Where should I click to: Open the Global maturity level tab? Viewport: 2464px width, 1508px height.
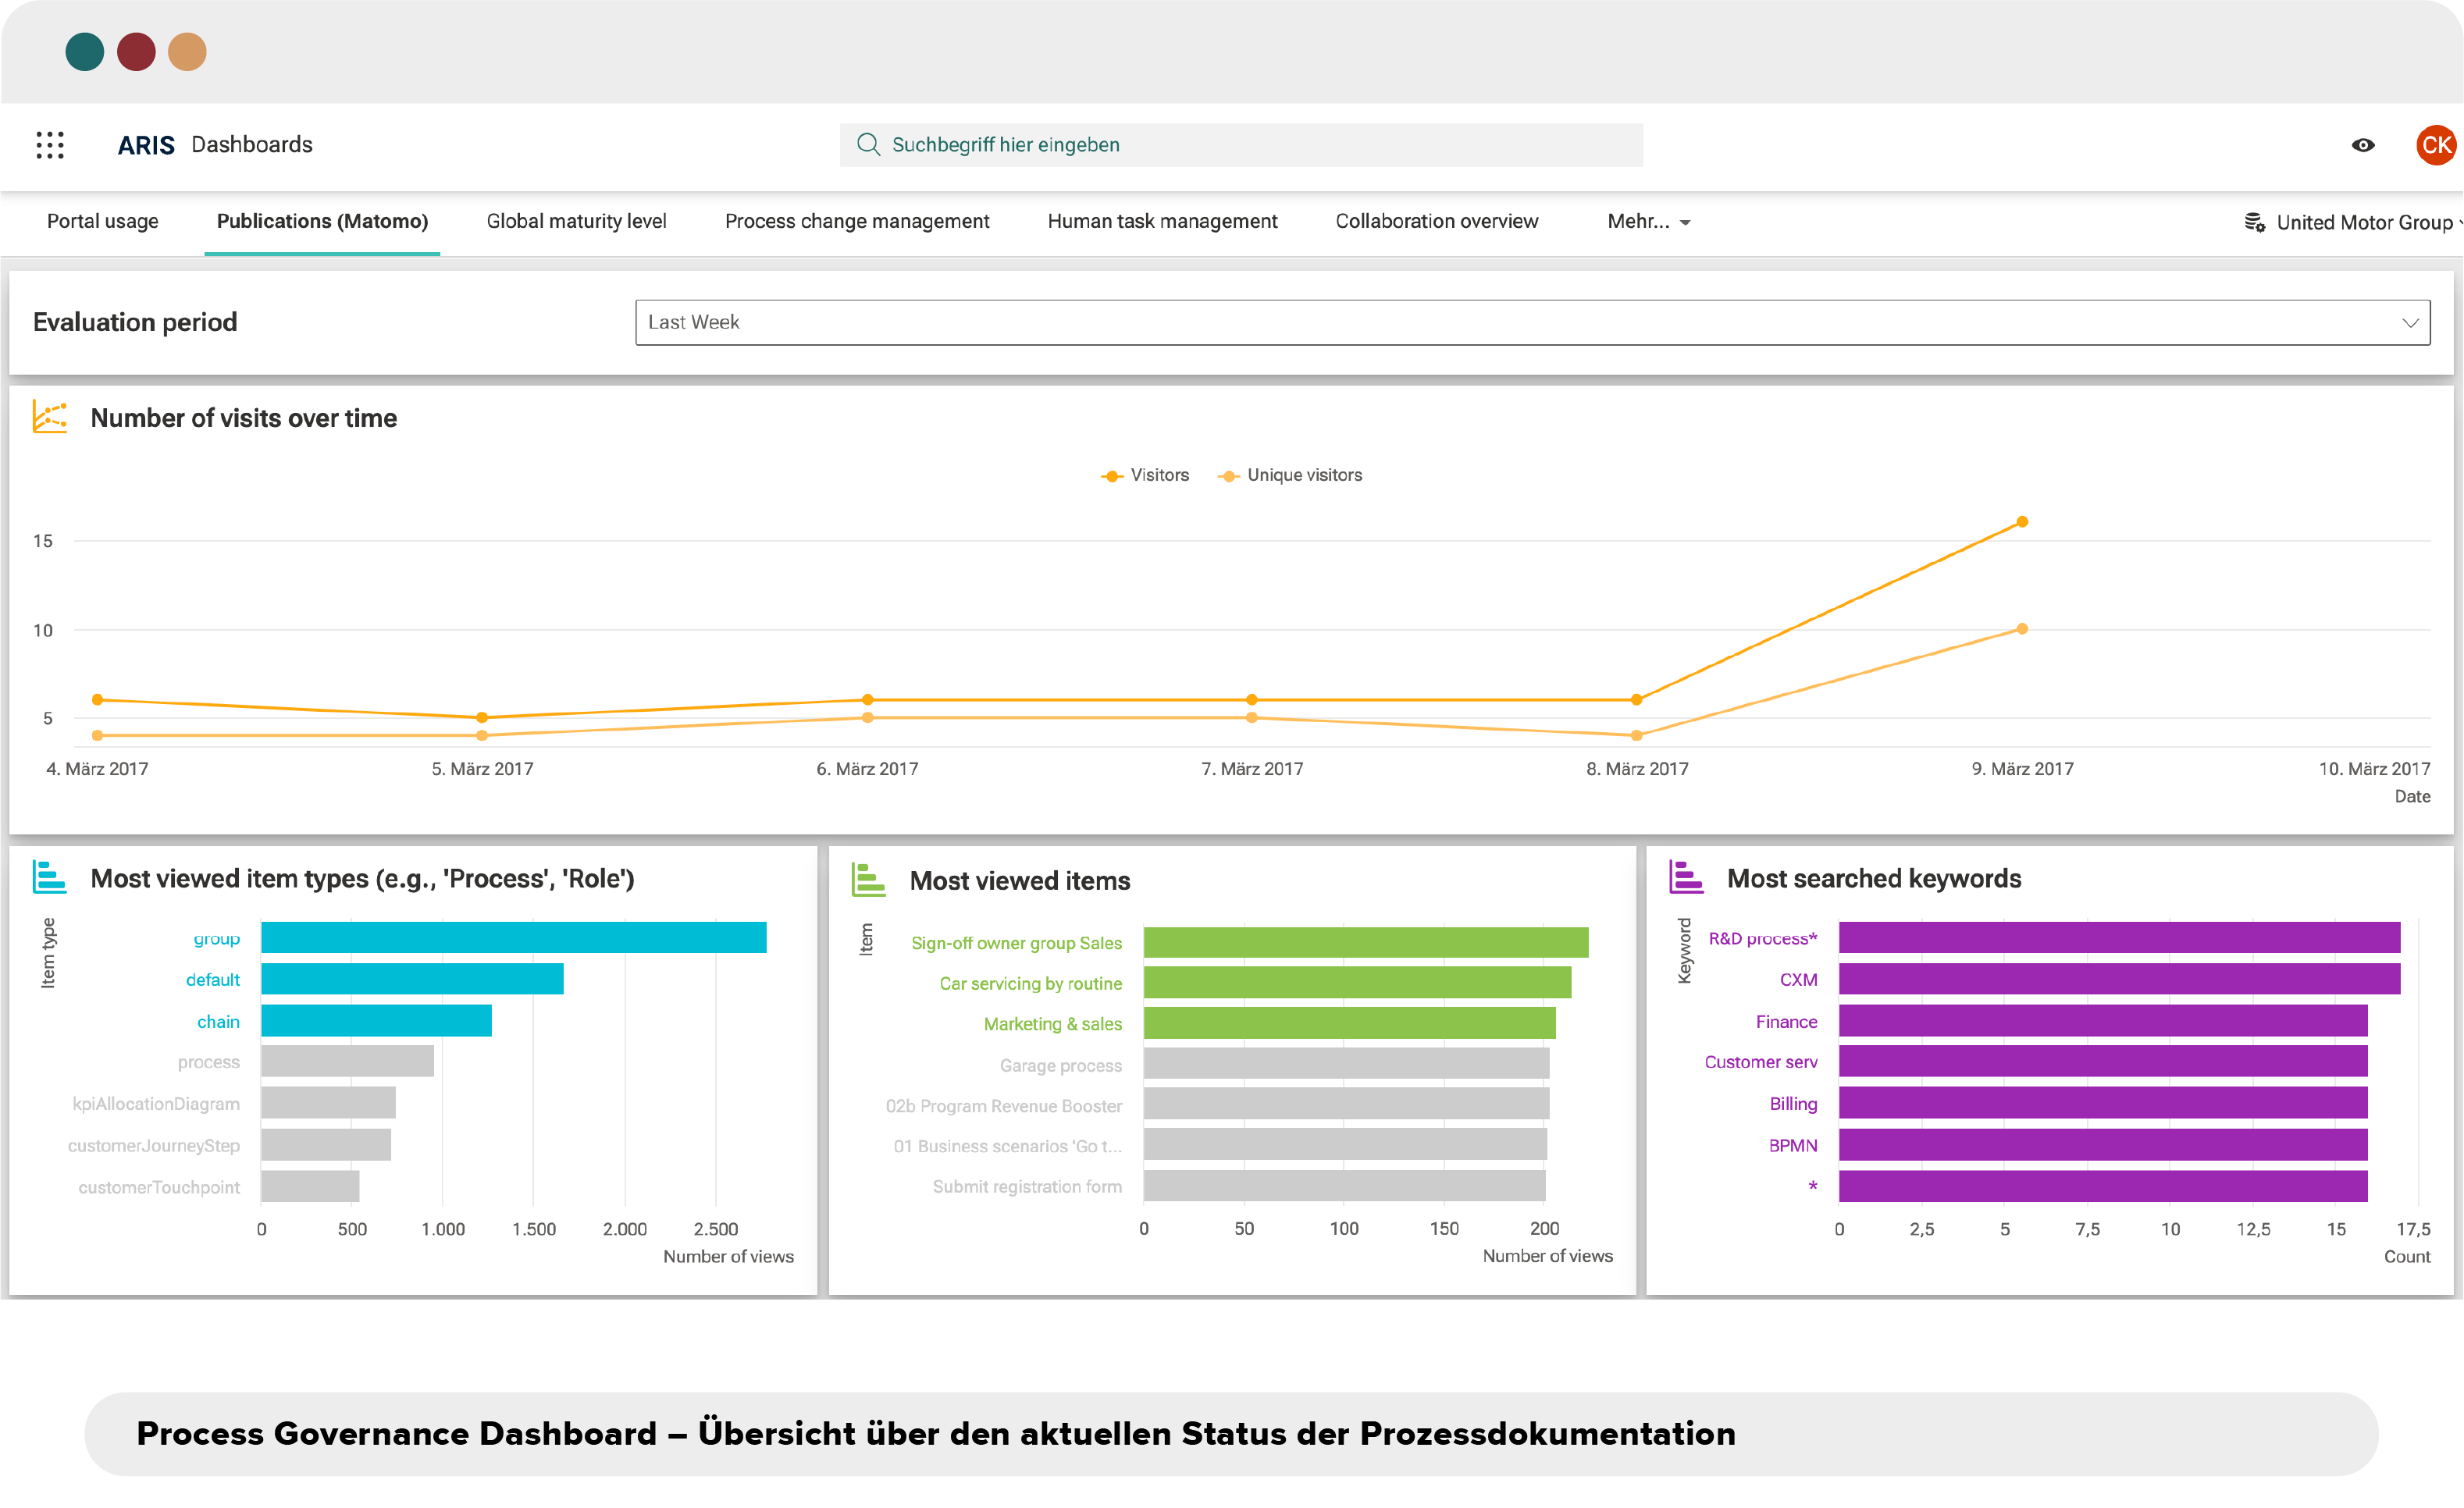pyautogui.click(x=576, y=221)
